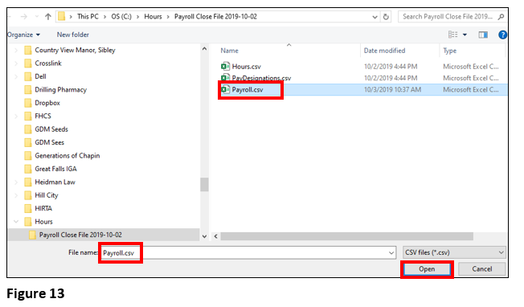
Task: Open the view options dropdown arrow
Action: (x=465, y=35)
